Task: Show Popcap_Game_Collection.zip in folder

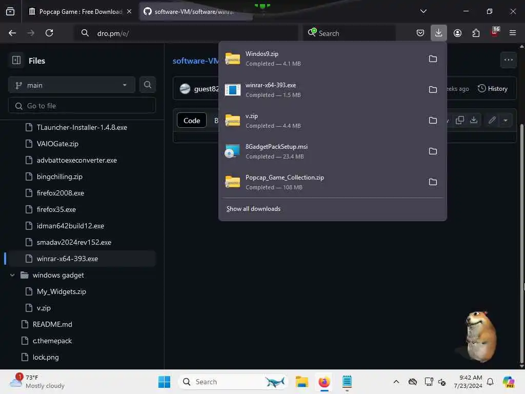Action: [433, 182]
